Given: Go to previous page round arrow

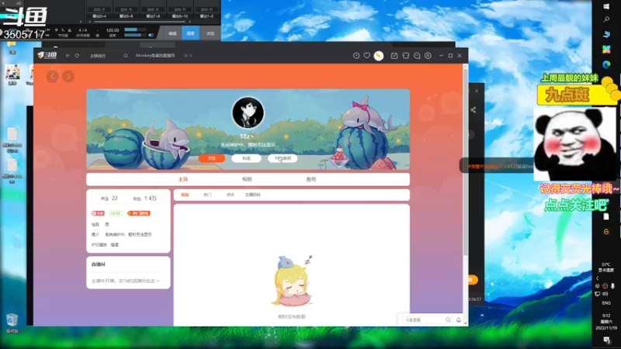Looking at the screenshot, I should coord(52,76).
